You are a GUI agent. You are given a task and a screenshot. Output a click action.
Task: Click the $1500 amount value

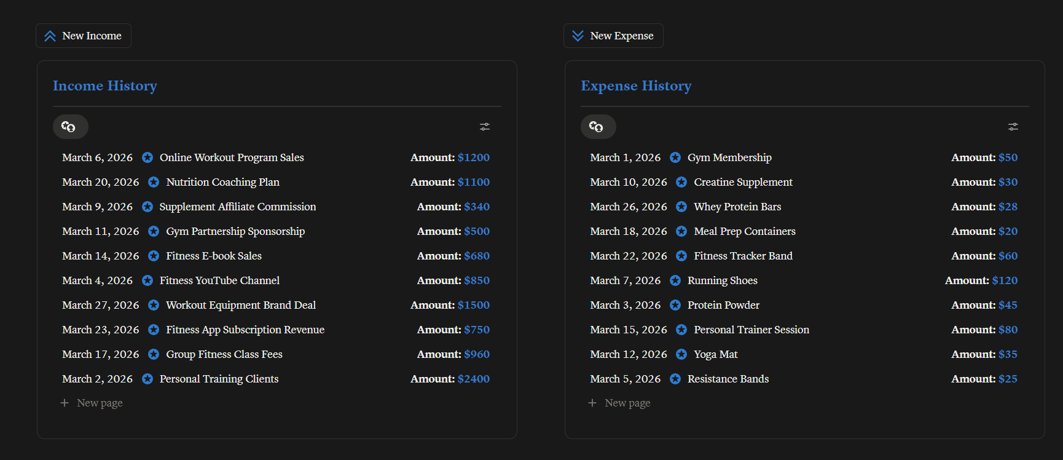[474, 305]
